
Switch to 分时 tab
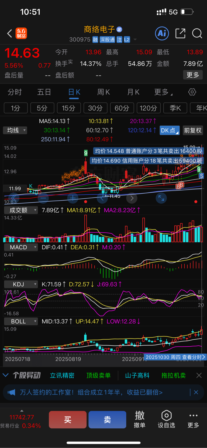click(x=15, y=92)
